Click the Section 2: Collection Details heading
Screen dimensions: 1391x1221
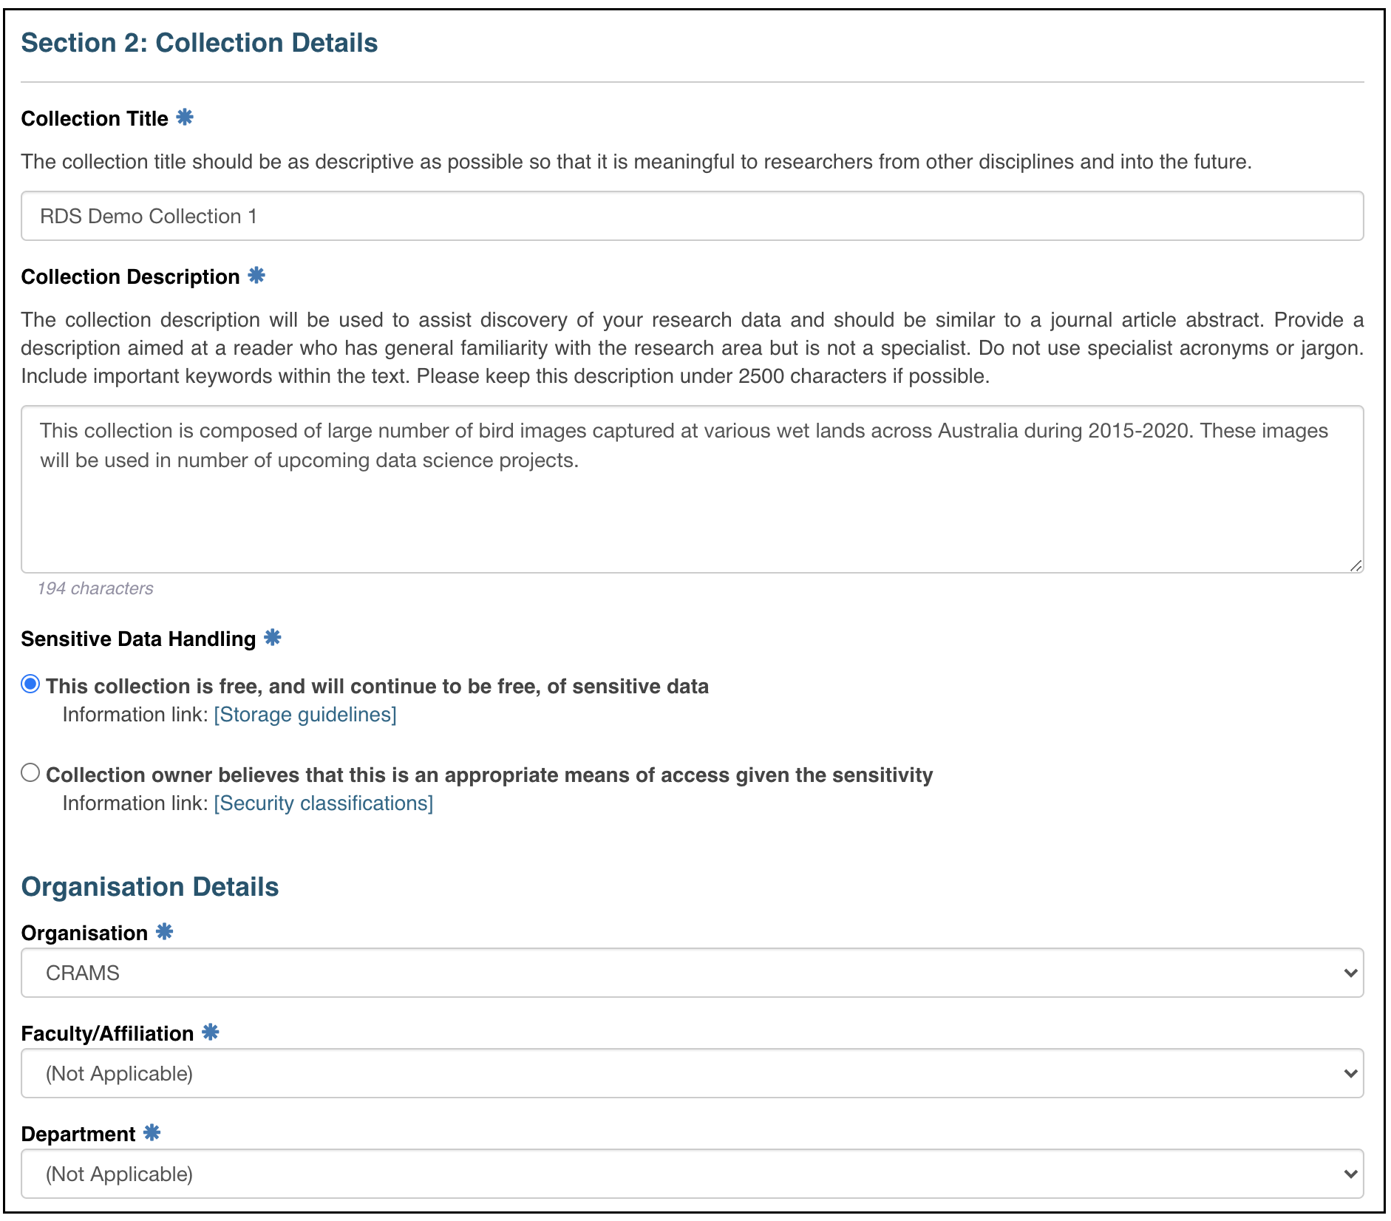point(200,43)
